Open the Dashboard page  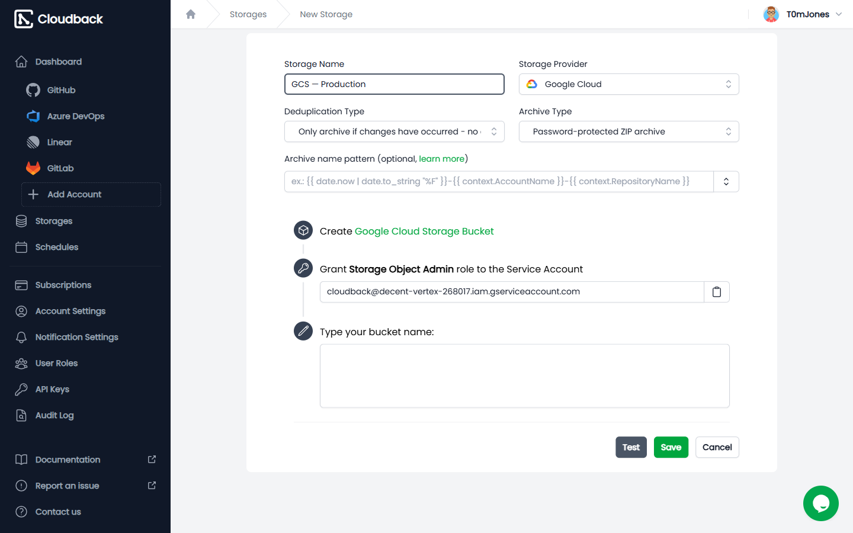(59, 62)
